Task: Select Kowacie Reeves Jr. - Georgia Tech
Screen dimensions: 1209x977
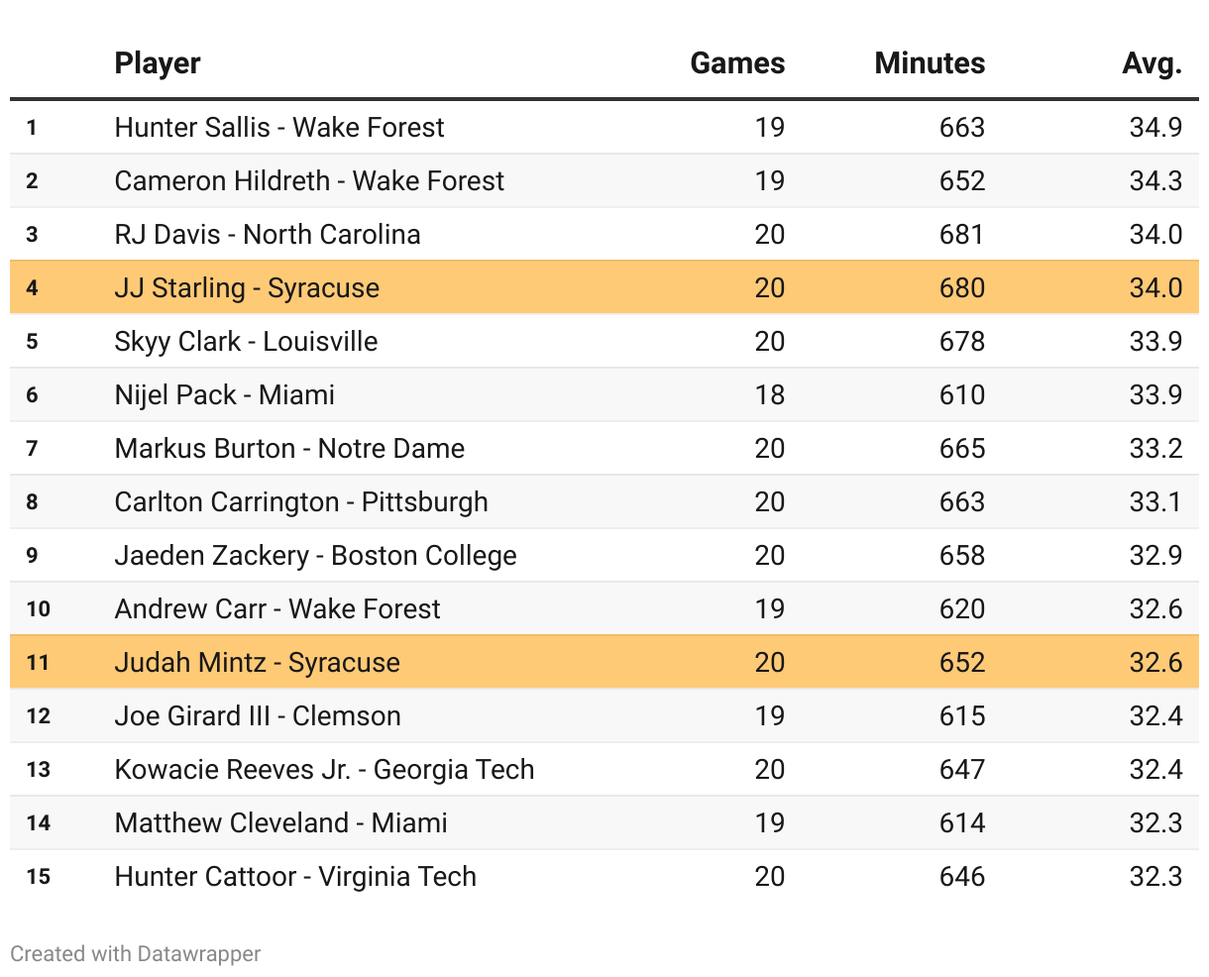Action: point(324,770)
